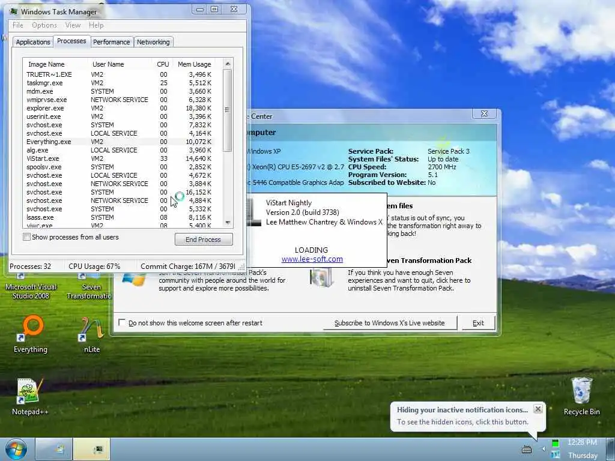615x461 pixels.
Task: Open the Options menu in Task Manager
Action: point(44,25)
